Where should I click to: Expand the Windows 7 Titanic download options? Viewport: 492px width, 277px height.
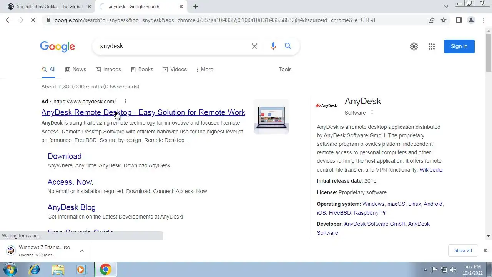pyautogui.click(x=82, y=251)
